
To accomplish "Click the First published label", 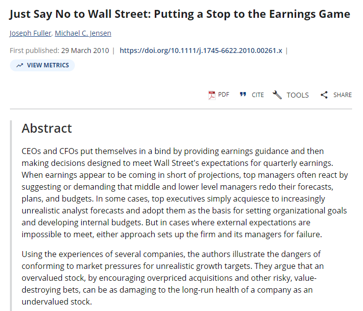I will 35,51.
